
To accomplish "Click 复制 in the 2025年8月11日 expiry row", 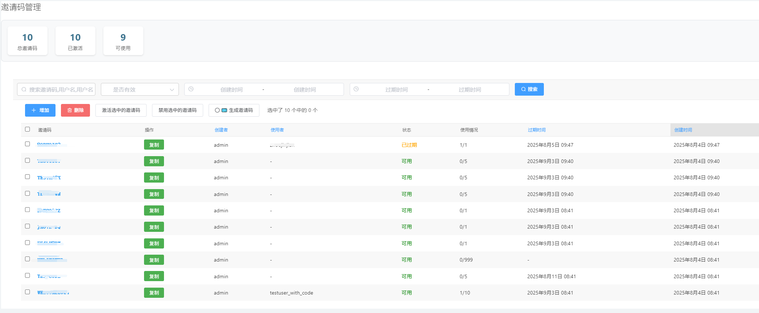I will coord(154,276).
